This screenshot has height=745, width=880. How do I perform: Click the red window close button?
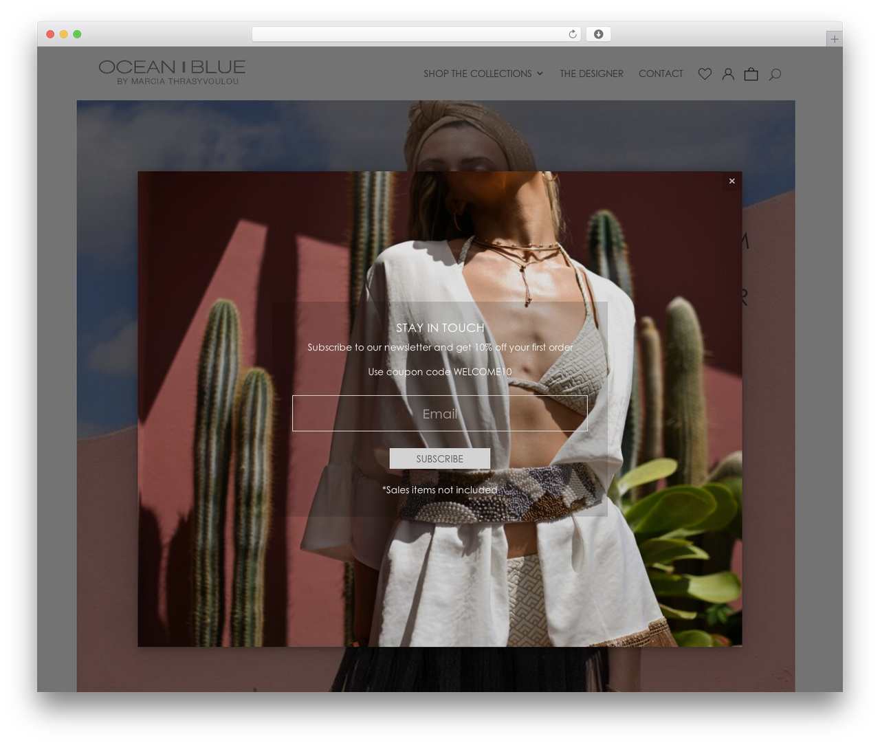coord(50,34)
